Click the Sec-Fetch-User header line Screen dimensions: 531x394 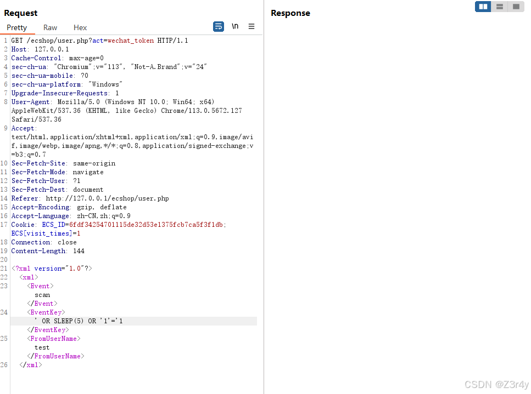pos(46,181)
